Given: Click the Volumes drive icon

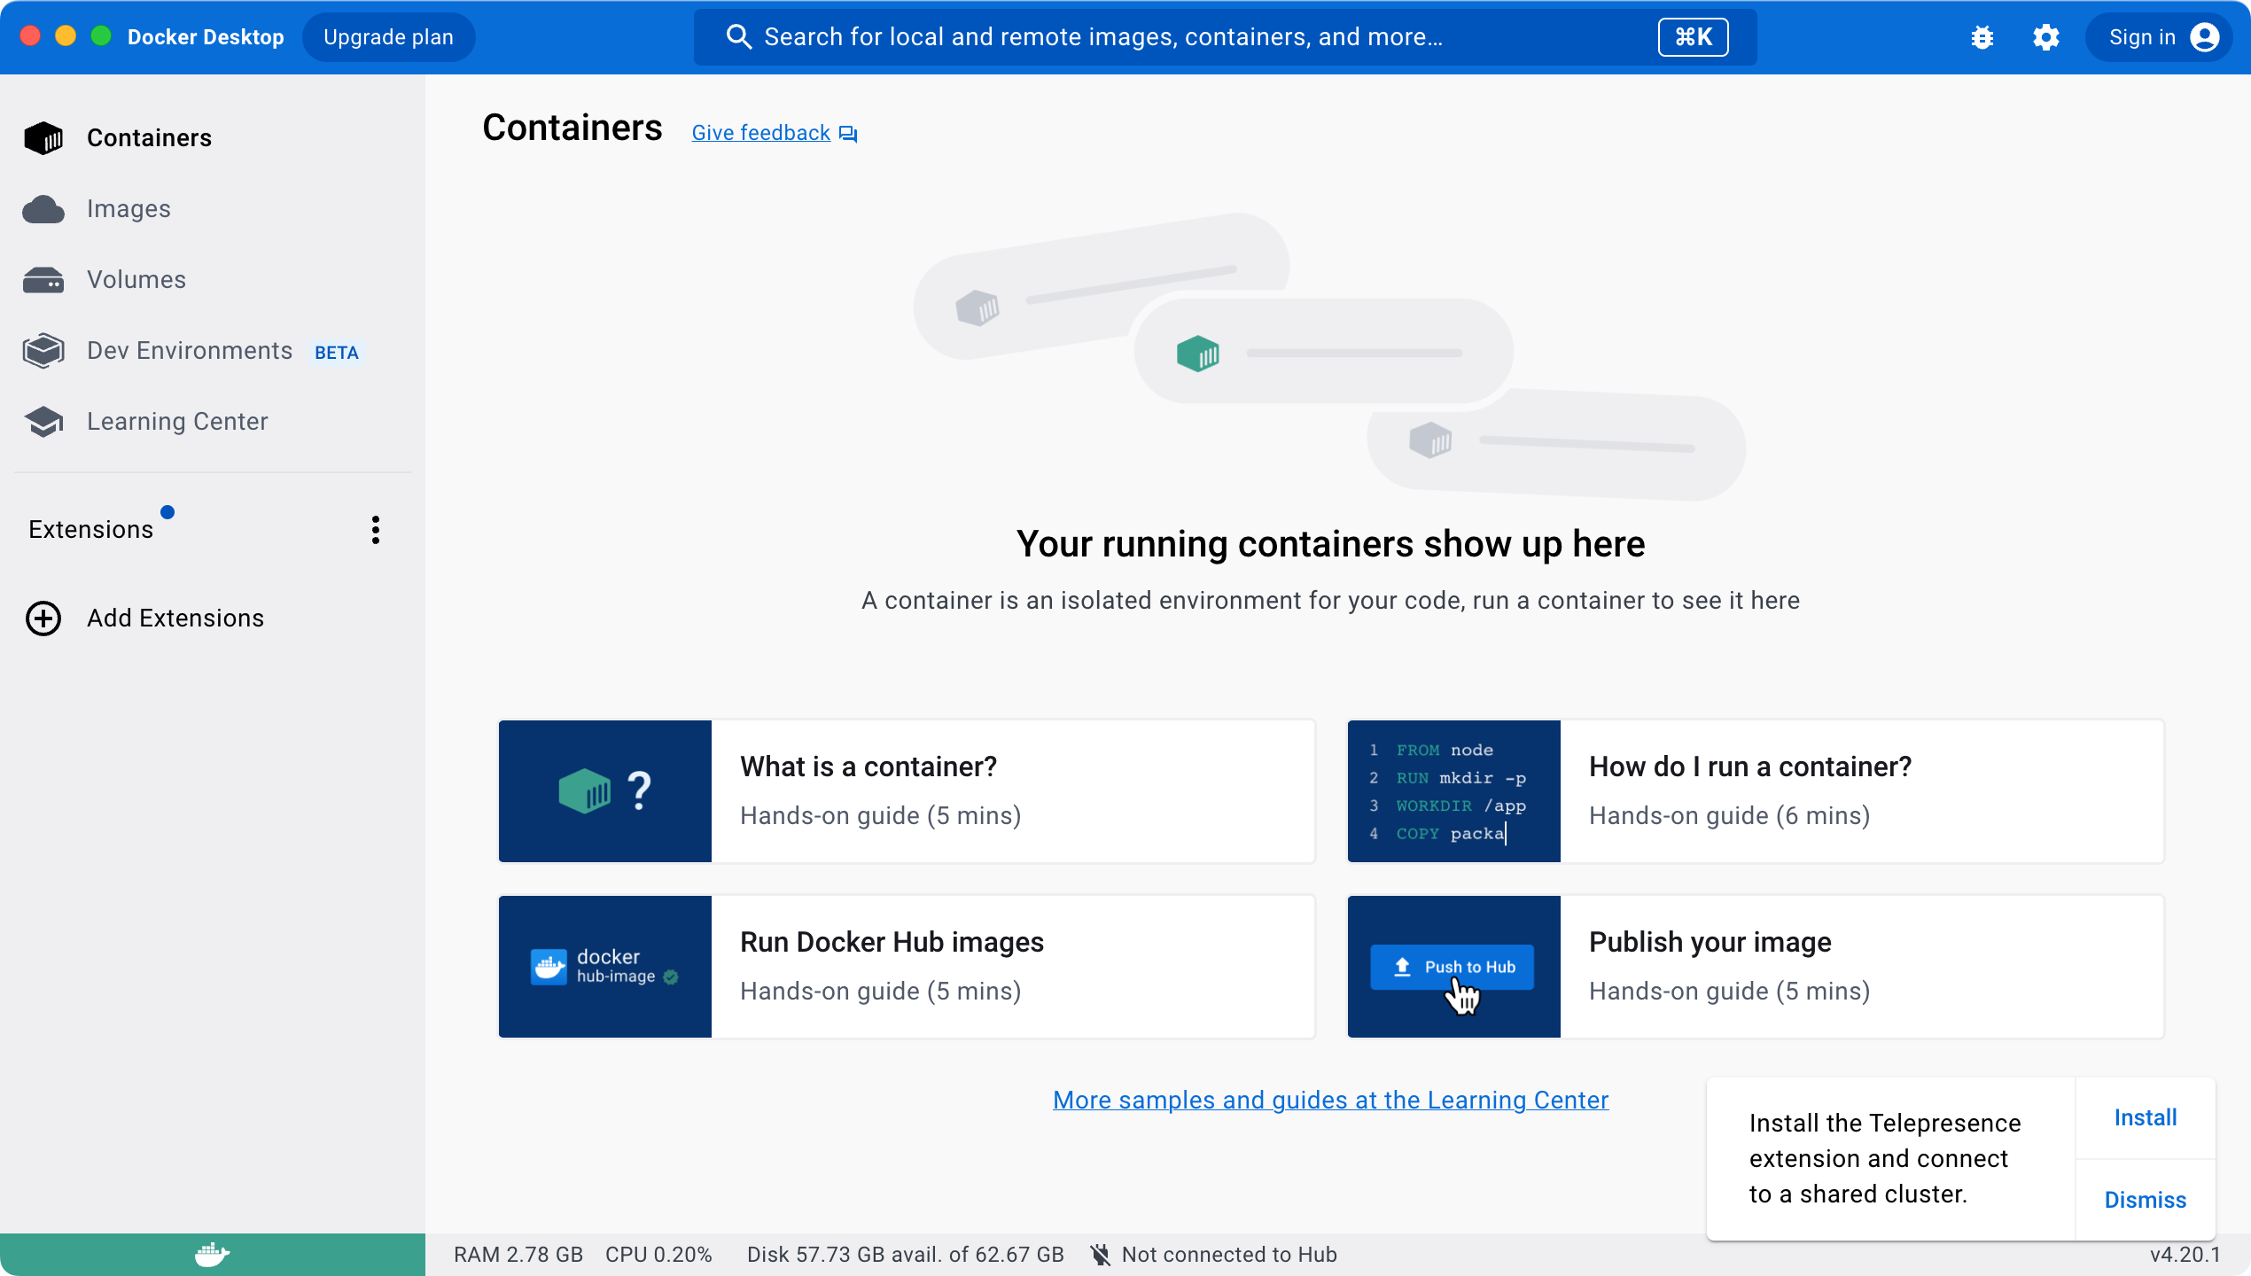Looking at the screenshot, I should (x=43, y=280).
